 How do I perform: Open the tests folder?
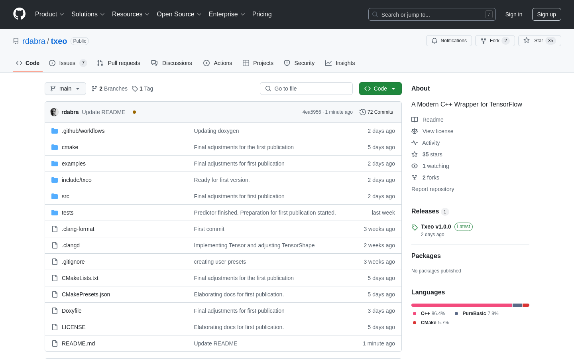(67, 213)
